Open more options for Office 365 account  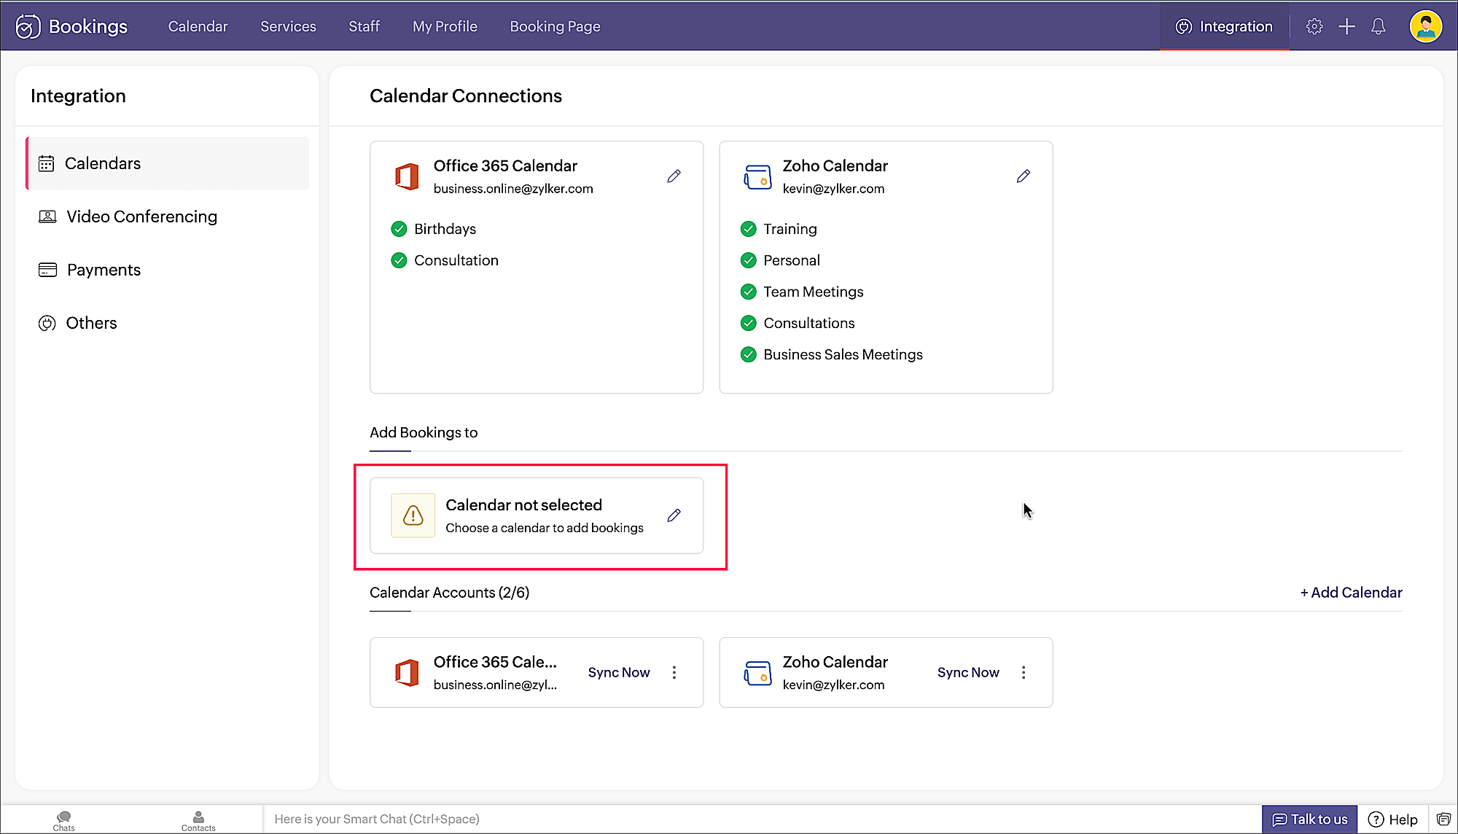674,672
